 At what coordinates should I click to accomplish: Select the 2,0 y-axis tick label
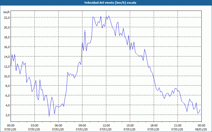pyautogui.click(x=7, y=115)
